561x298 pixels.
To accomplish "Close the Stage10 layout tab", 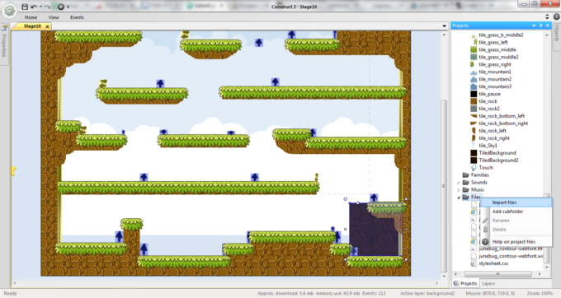I will (47, 26).
